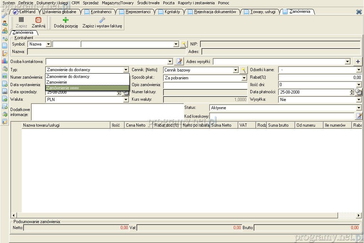
Task: Expand the Sposób płat. dropdown
Action: [244, 78]
